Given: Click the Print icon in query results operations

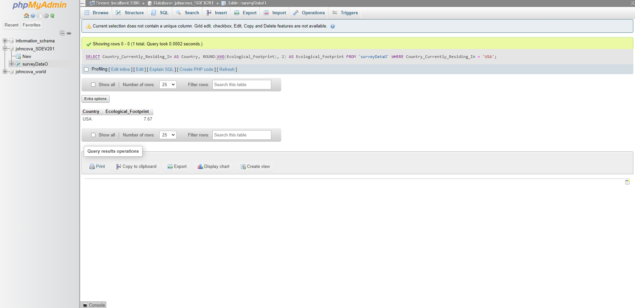Looking at the screenshot, I should (x=92, y=167).
